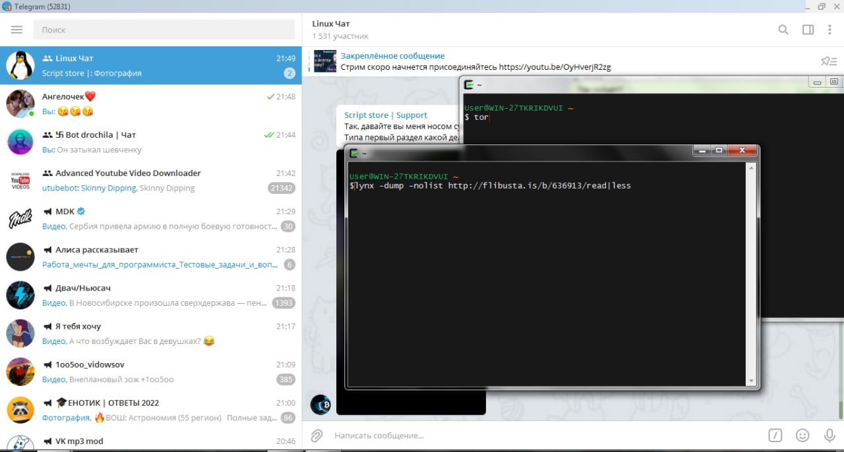Click the Script store | Support sender name
This screenshot has height=452, width=844.
386,115
